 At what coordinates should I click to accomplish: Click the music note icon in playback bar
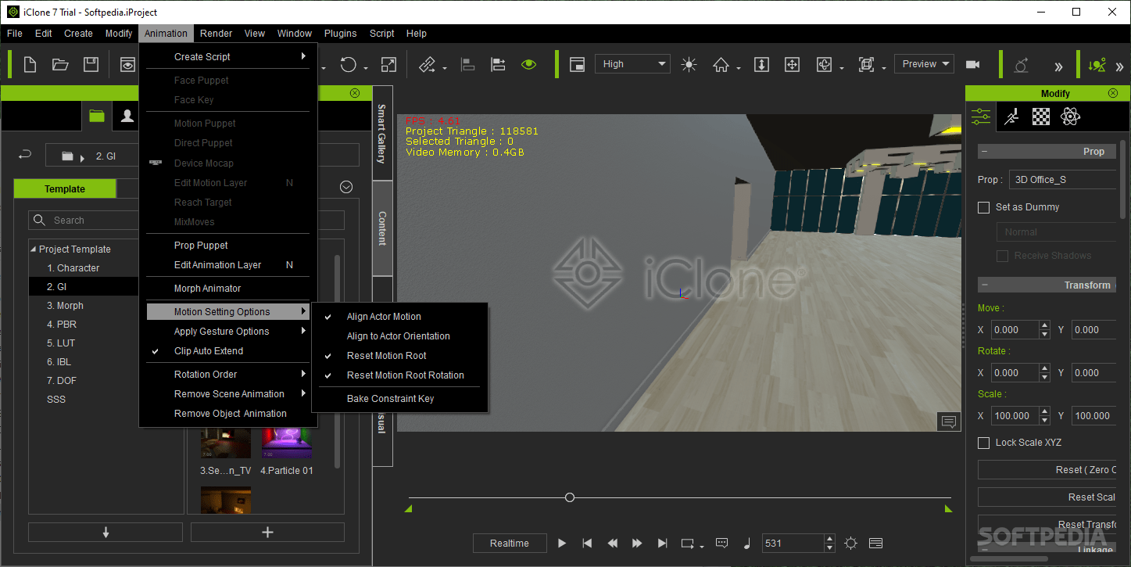tap(746, 543)
